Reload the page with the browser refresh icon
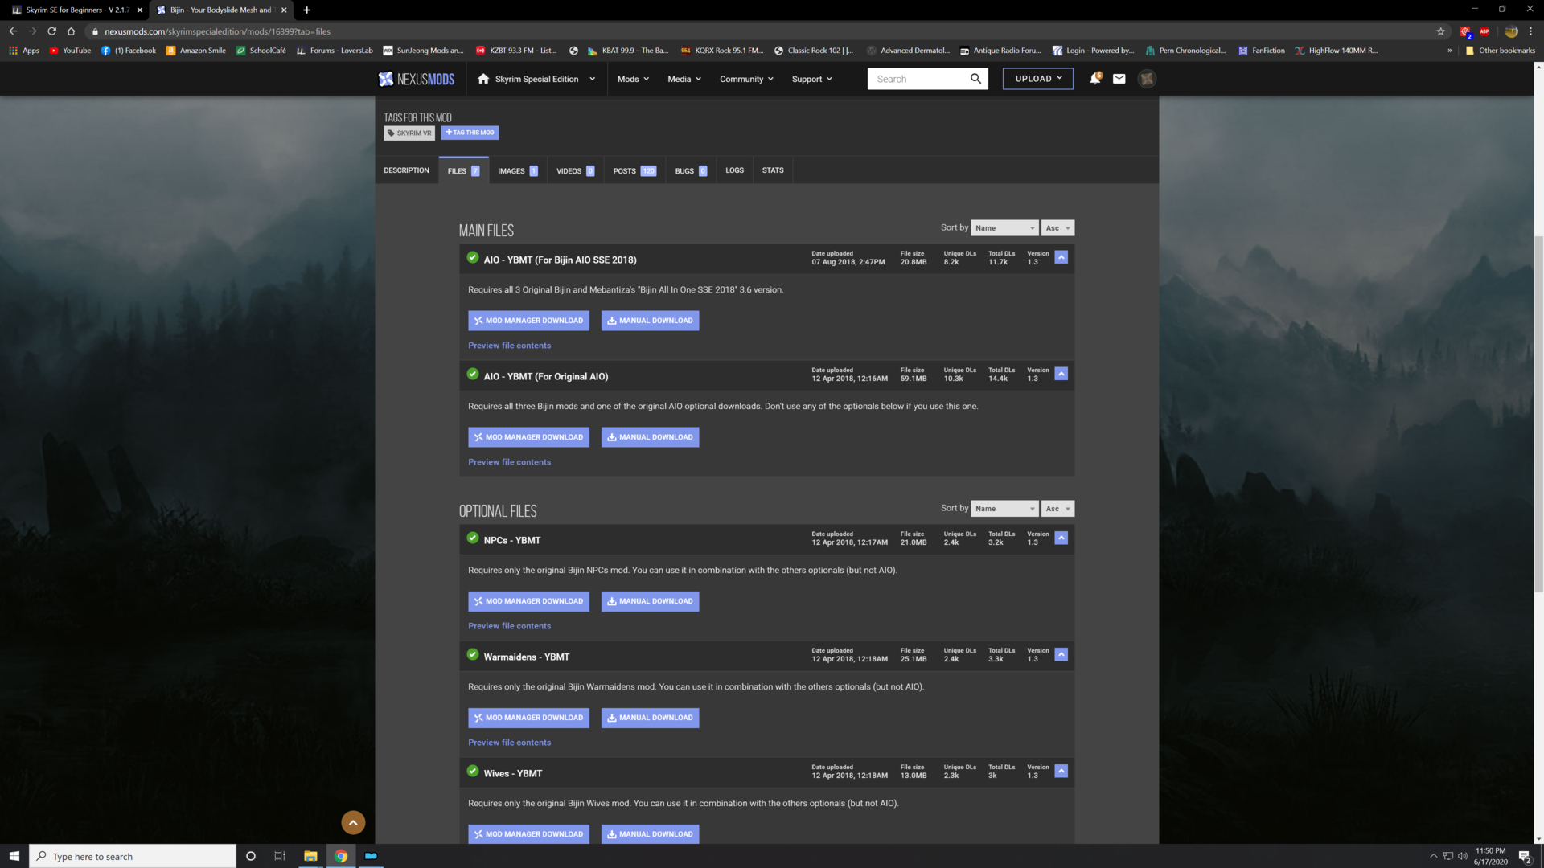 coord(51,31)
